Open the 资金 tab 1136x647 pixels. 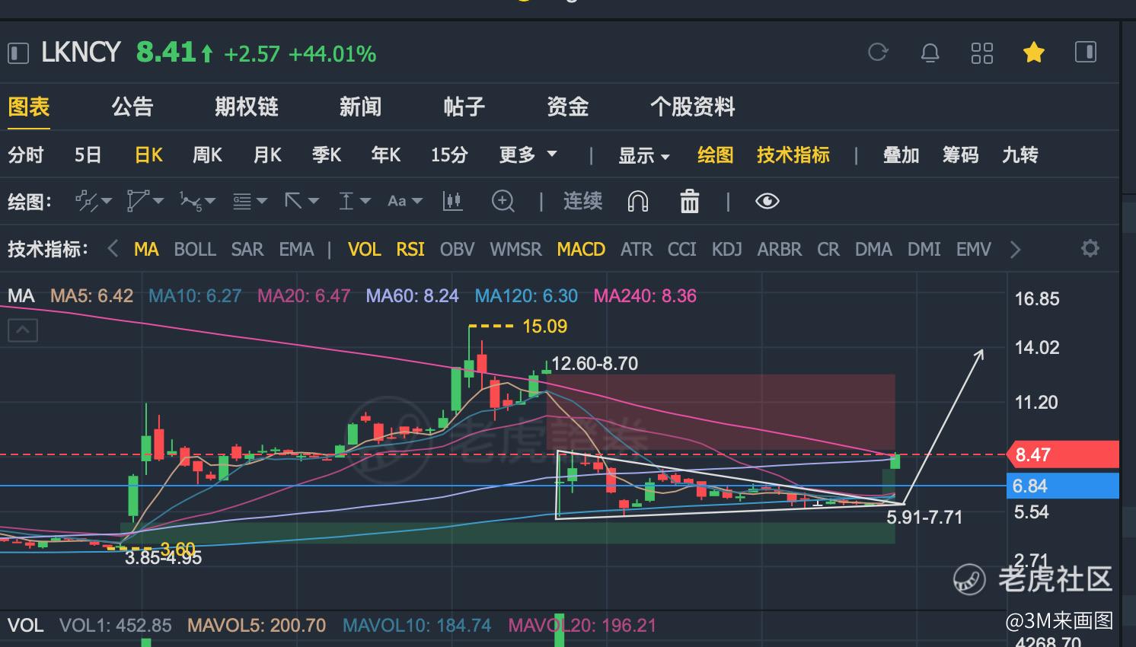[x=567, y=107]
